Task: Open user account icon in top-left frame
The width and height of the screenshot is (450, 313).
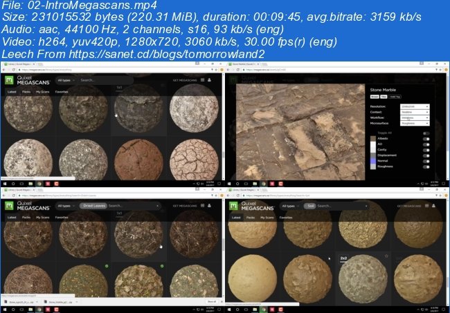Action: point(210,80)
